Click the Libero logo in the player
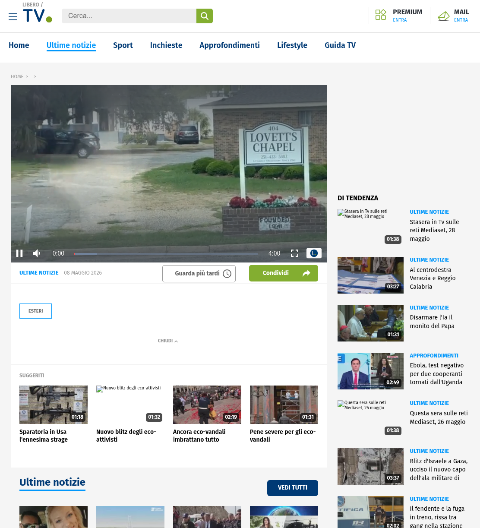The image size is (480, 528). (x=314, y=253)
